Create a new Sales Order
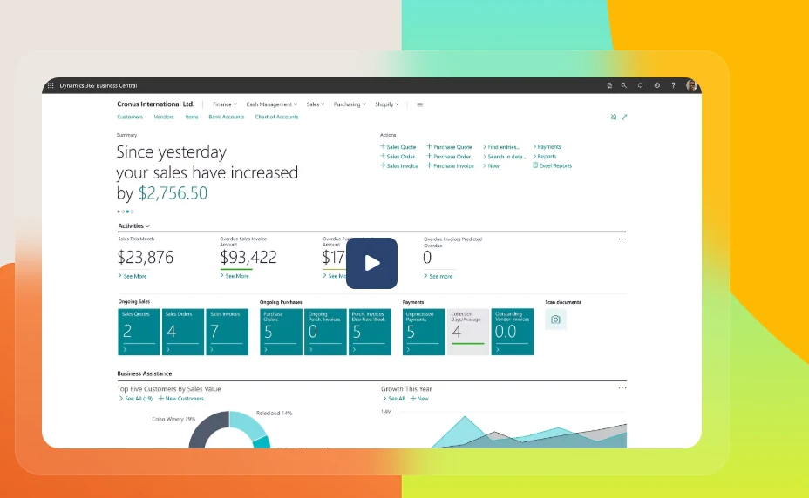 tap(398, 156)
